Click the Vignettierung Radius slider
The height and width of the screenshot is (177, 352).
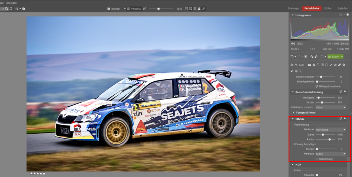325,139
